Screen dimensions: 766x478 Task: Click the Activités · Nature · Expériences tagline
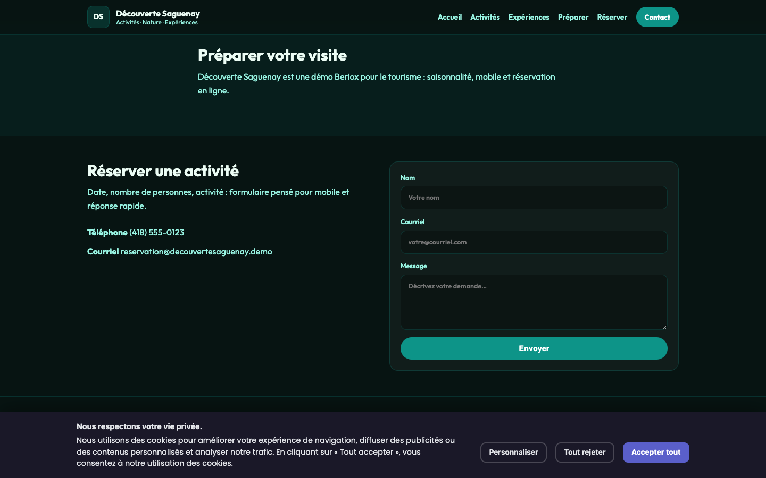(x=157, y=23)
